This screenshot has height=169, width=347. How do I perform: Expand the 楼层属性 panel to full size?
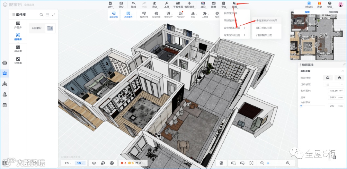click(344, 65)
